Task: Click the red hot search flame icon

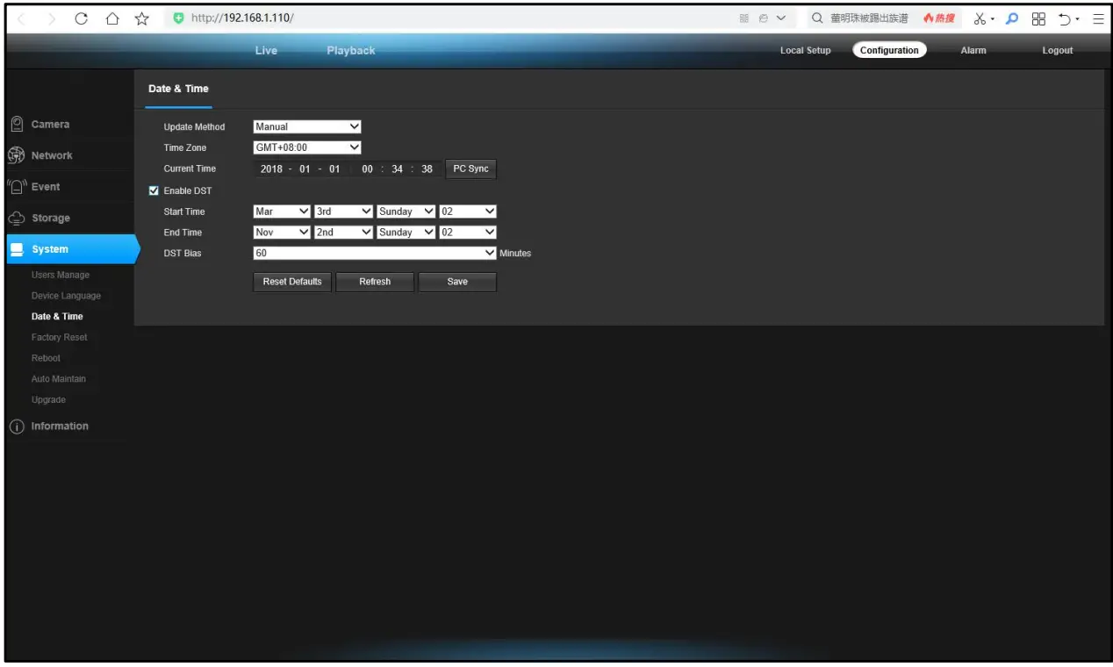Action: point(927,18)
